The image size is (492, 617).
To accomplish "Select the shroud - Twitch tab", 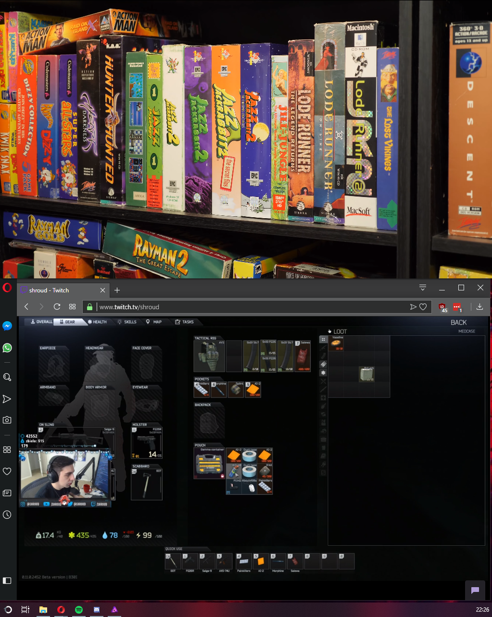I will (x=63, y=290).
